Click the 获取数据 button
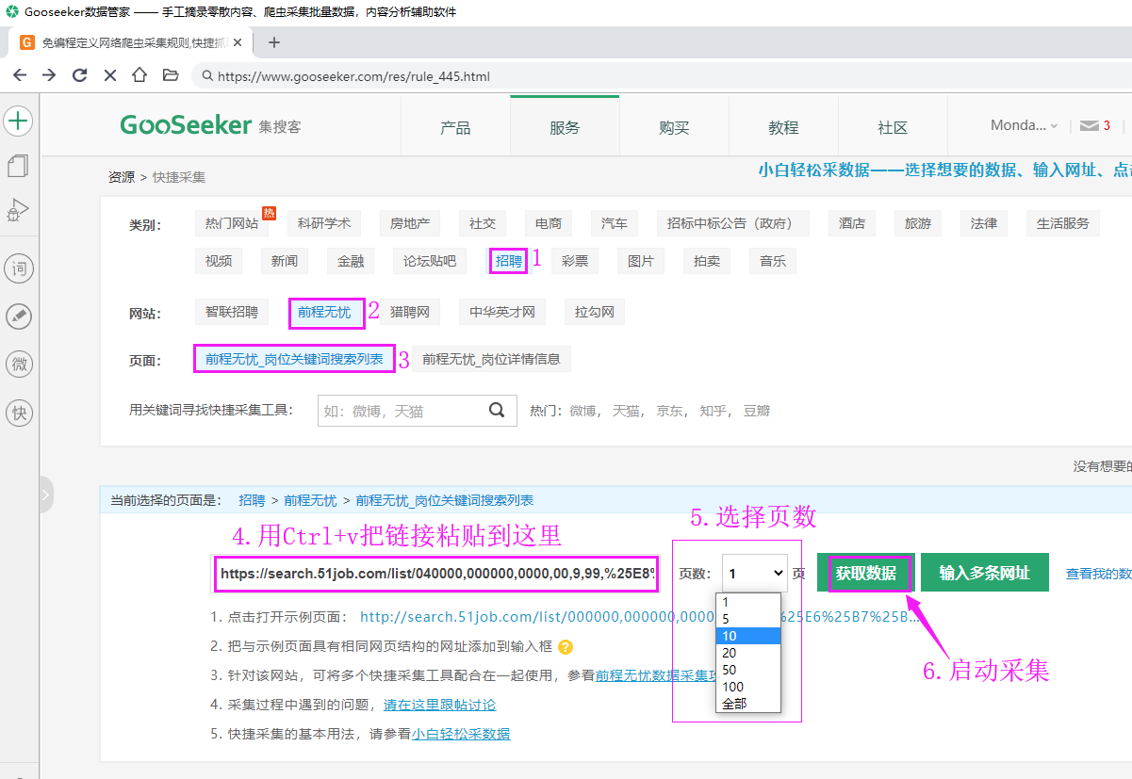This screenshot has height=779, width=1132. tap(866, 573)
